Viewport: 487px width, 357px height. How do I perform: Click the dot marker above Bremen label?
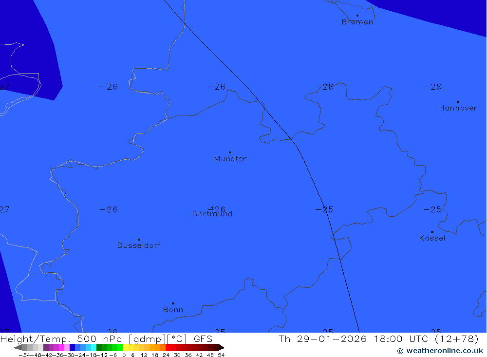click(357, 16)
